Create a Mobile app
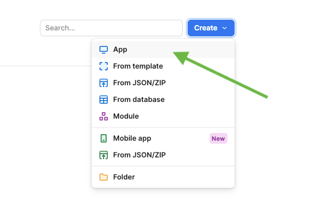 [x=163, y=138]
